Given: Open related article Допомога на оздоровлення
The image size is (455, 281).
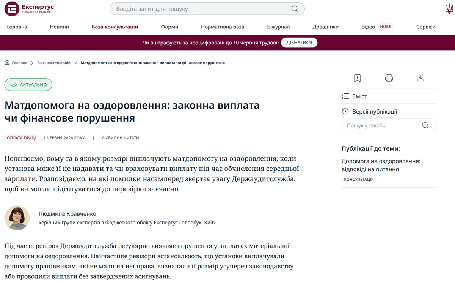Looking at the screenshot, I should pos(381,165).
